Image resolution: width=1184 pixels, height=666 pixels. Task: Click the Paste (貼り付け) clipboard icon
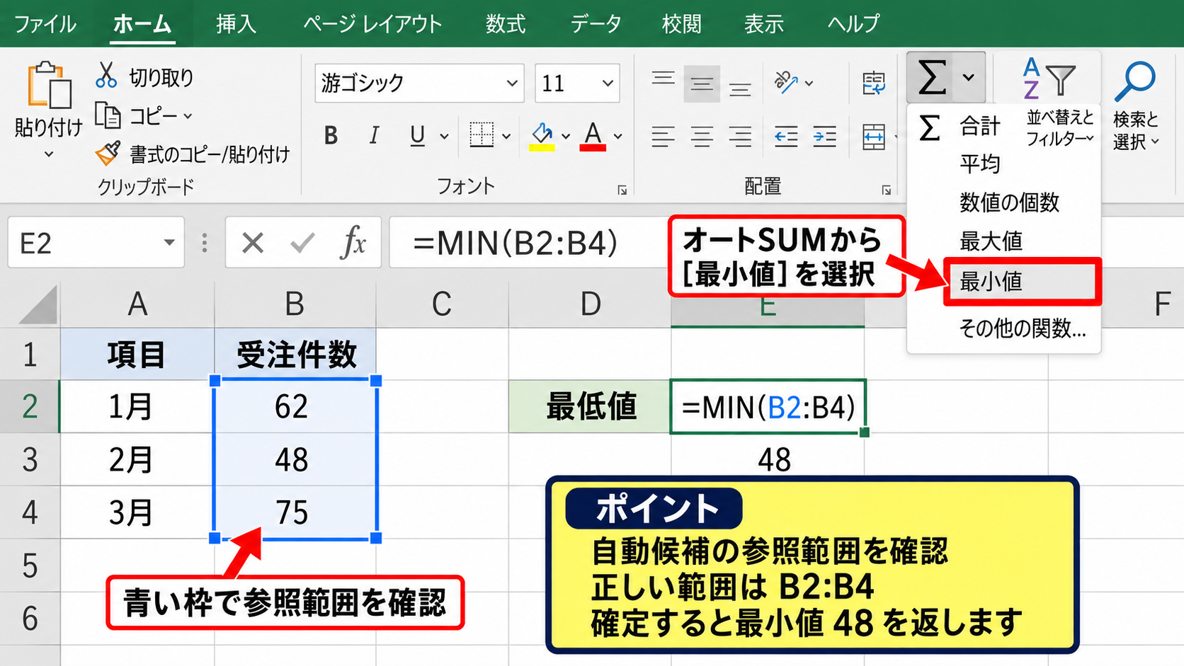pyautogui.click(x=49, y=85)
